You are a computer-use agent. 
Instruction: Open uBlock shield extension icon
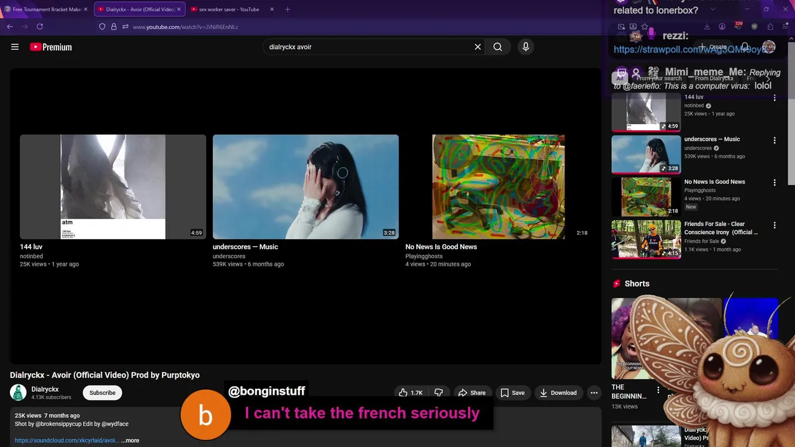point(754,27)
